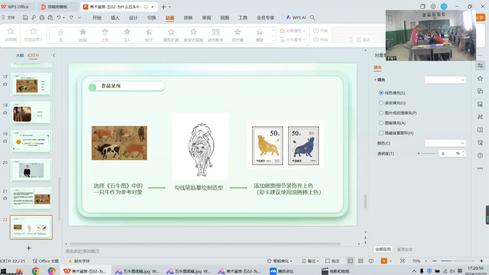Start slideshow with orange play button
Screen dimensions: 489x275
(384, 261)
